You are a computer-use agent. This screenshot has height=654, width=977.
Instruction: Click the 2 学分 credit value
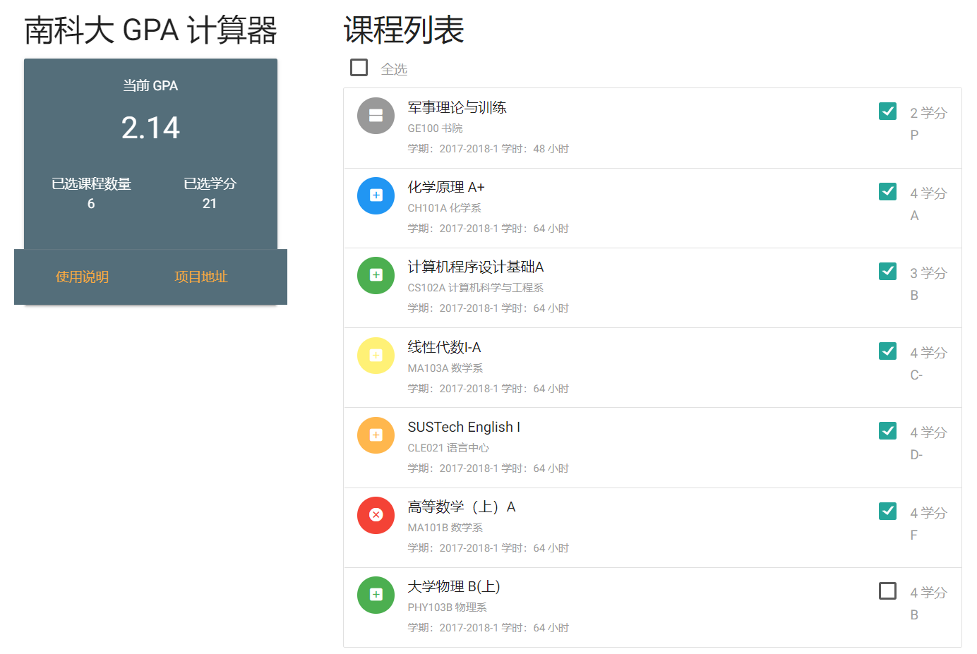tap(928, 113)
